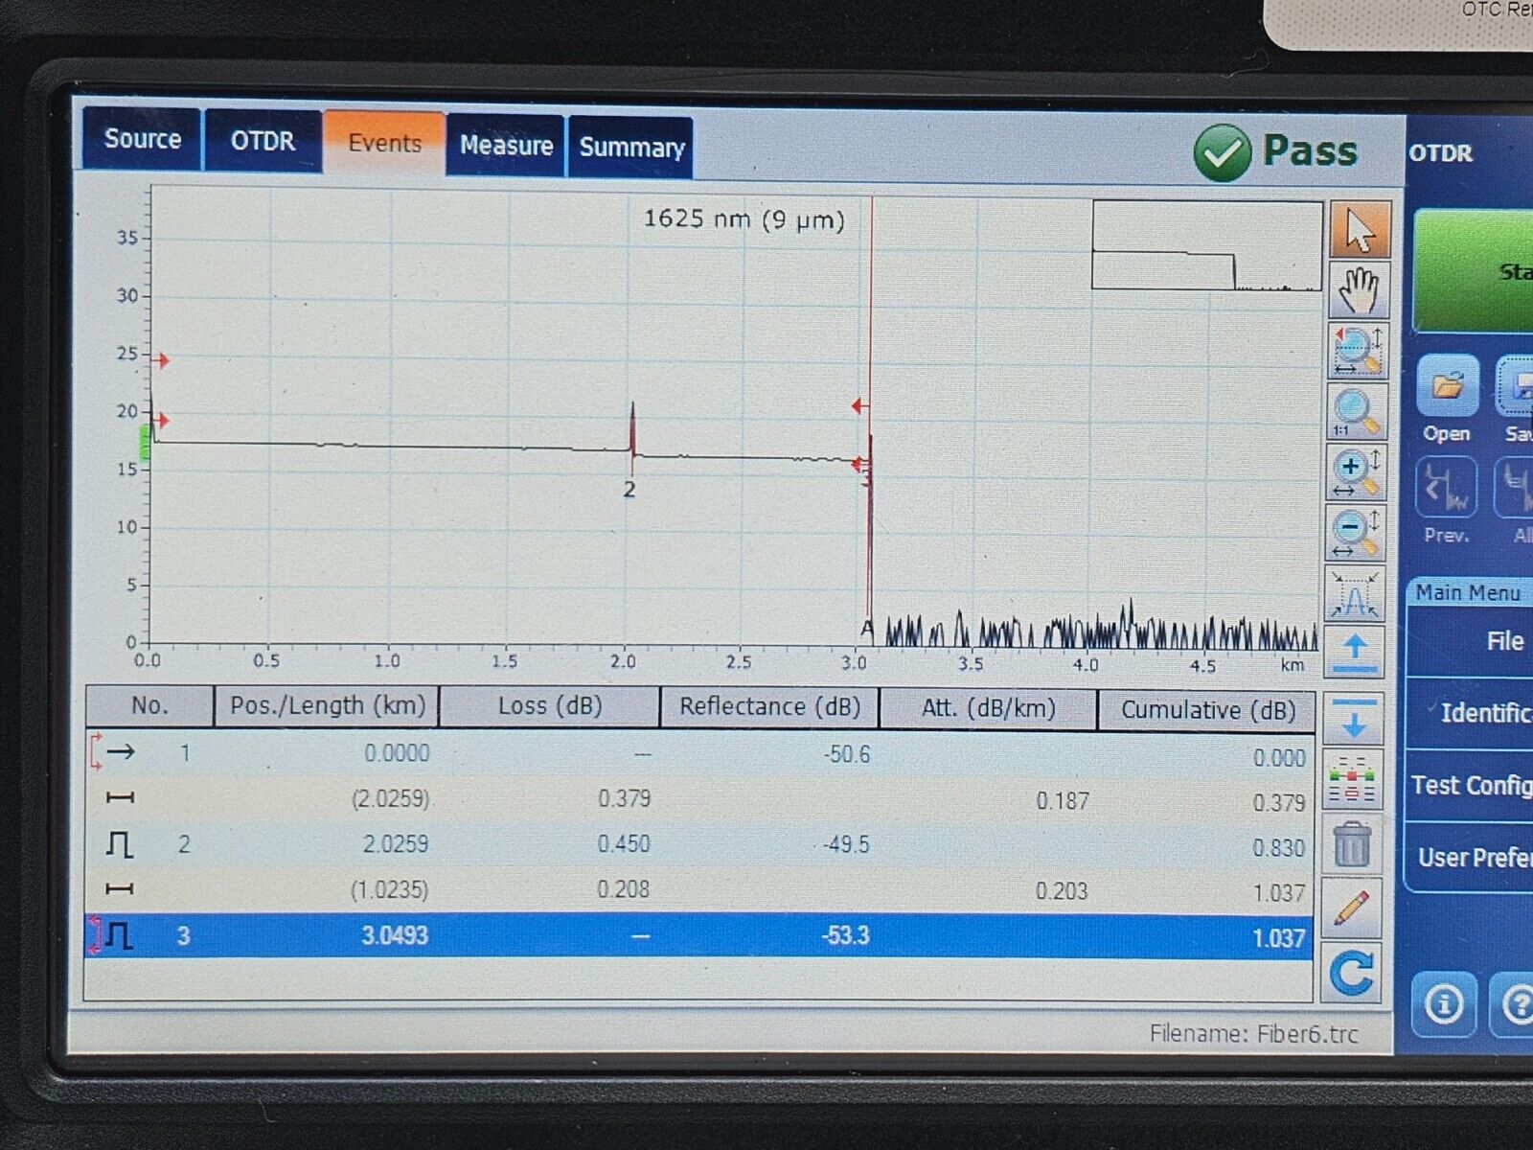The image size is (1533, 1150).
Task: Activate the hand pan tool
Action: (x=1359, y=290)
